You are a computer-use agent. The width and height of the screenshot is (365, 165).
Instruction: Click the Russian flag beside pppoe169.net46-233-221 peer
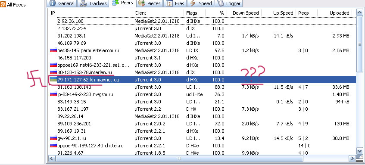53,65
